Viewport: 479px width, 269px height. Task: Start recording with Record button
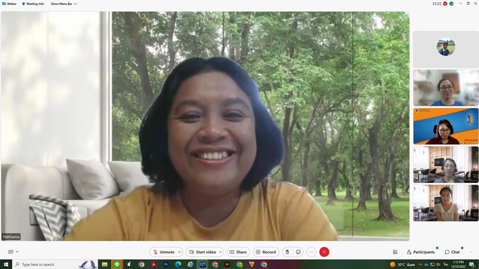click(x=266, y=252)
